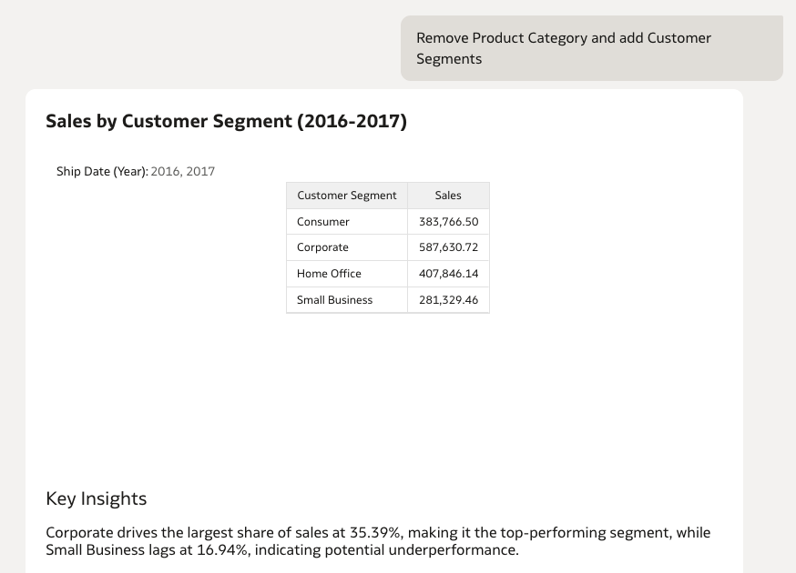796x573 pixels.
Task: Select the Corporate segment cell
Action: [x=322, y=247]
